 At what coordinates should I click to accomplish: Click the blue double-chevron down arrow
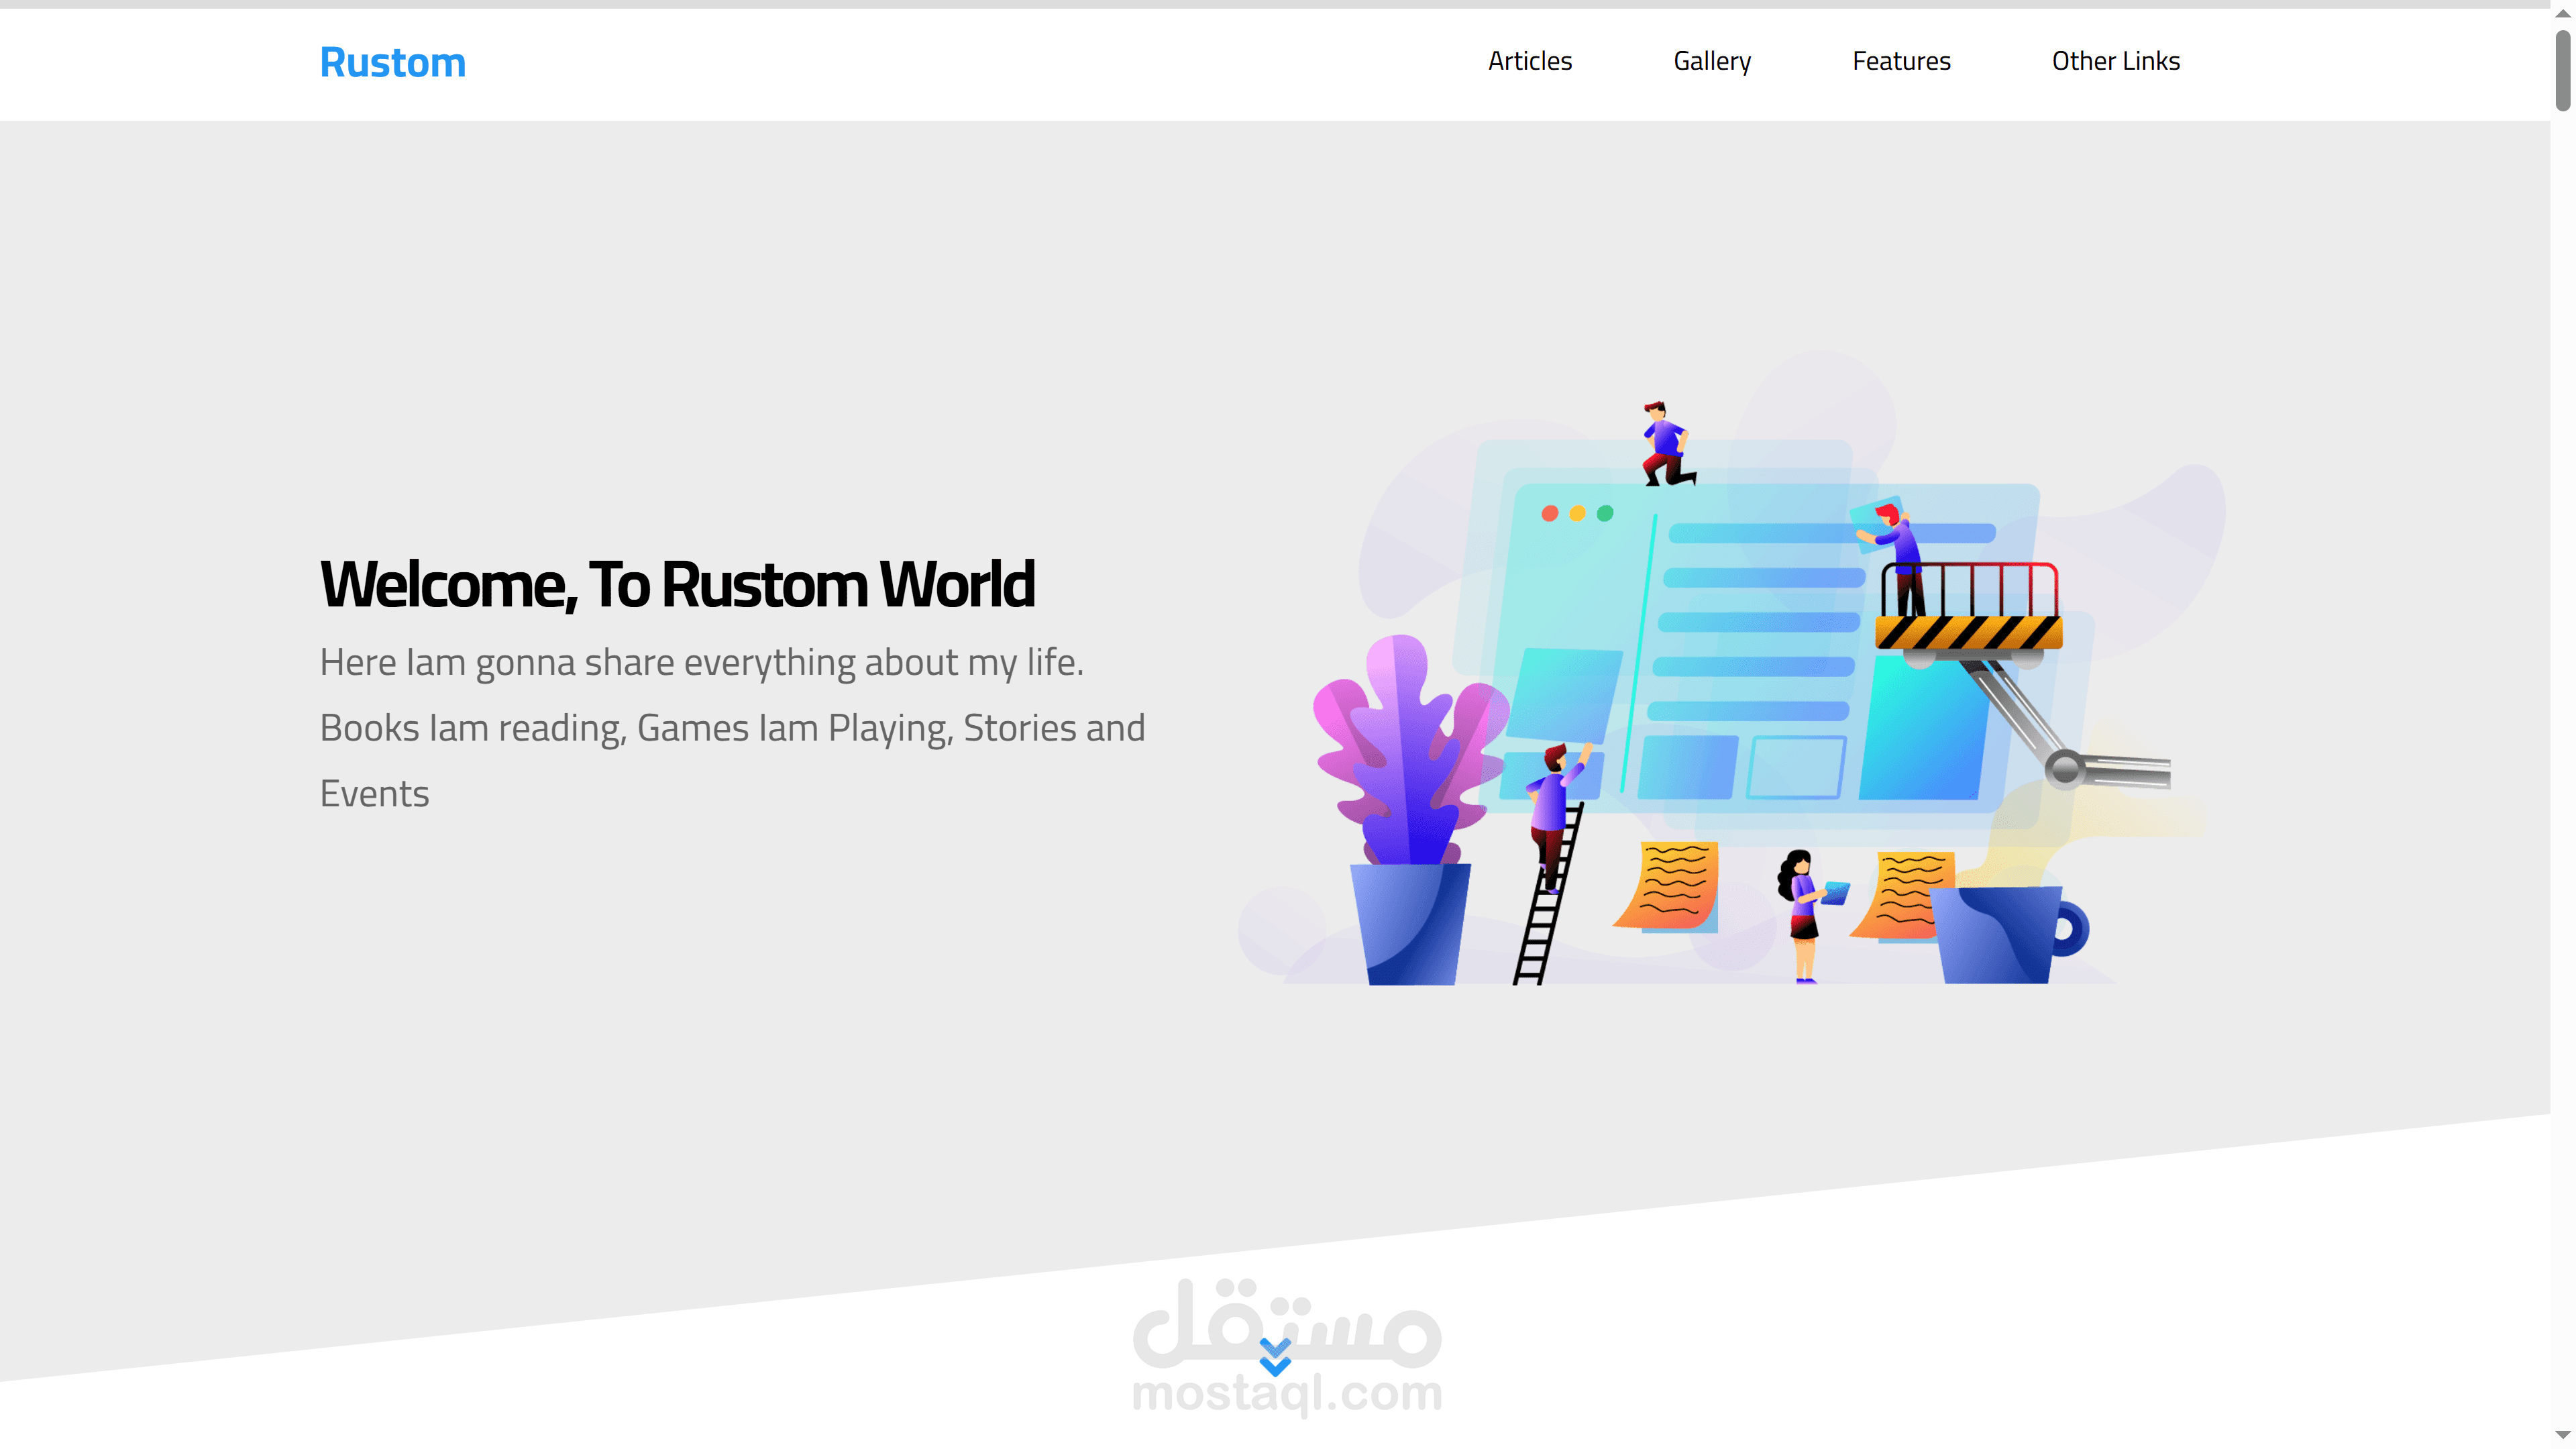tap(1275, 1358)
